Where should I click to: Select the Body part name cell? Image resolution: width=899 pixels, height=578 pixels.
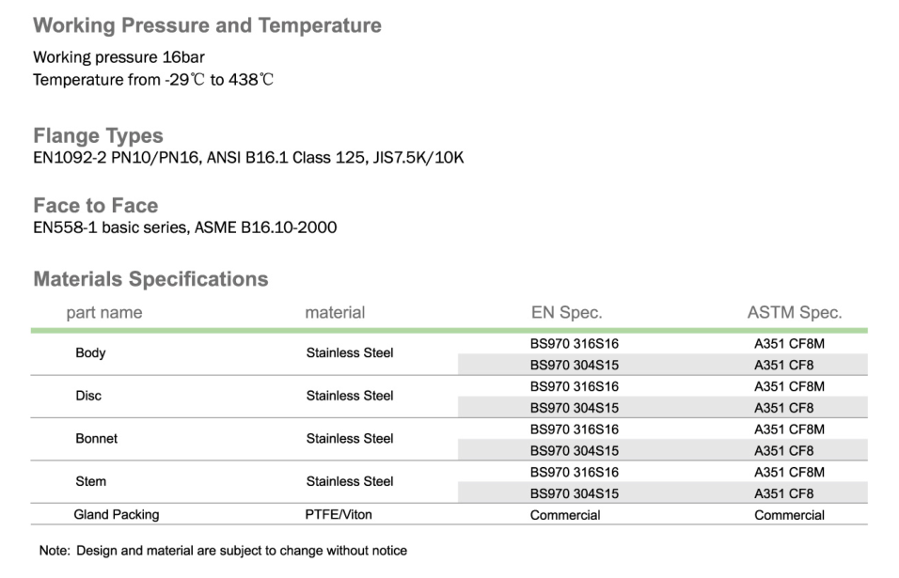(90, 353)
